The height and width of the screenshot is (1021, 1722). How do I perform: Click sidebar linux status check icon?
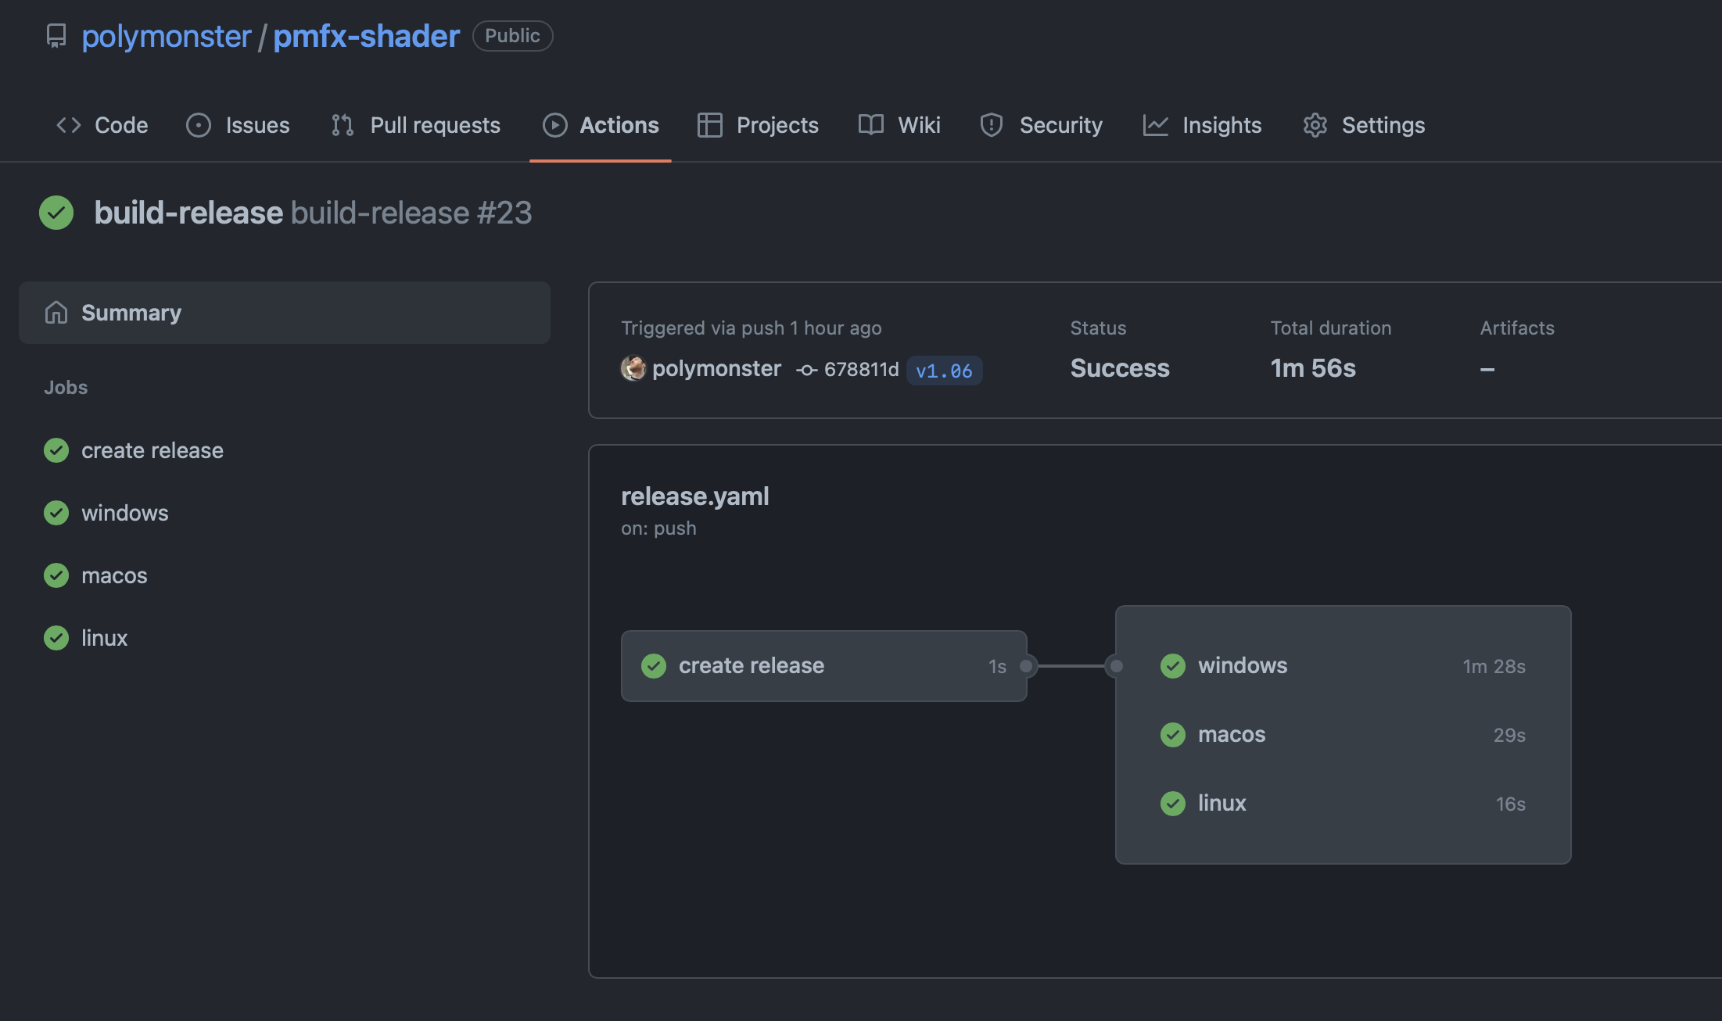pos(56,638)
